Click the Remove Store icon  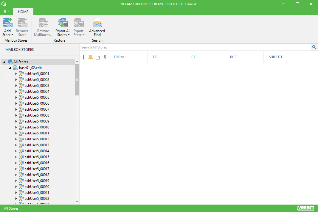tap(22, 23)
